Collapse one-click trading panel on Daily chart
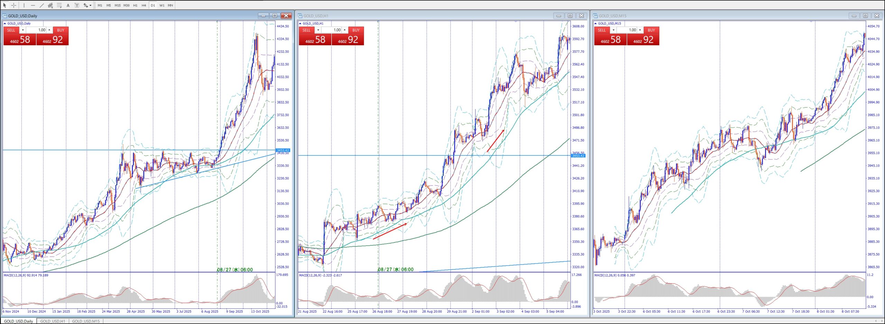Image resolution: width=885 pixels, height=324 pixels. [5, 23]
